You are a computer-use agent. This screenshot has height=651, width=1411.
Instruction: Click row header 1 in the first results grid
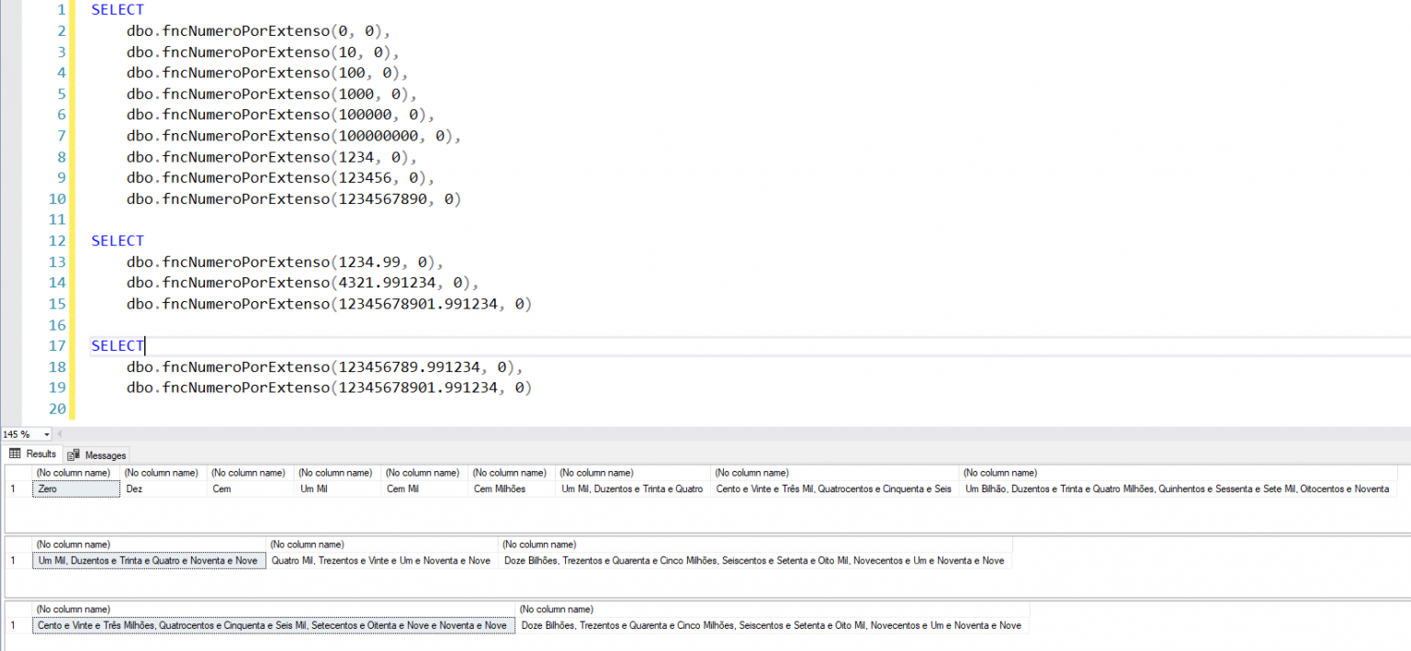tap(13, 488)
